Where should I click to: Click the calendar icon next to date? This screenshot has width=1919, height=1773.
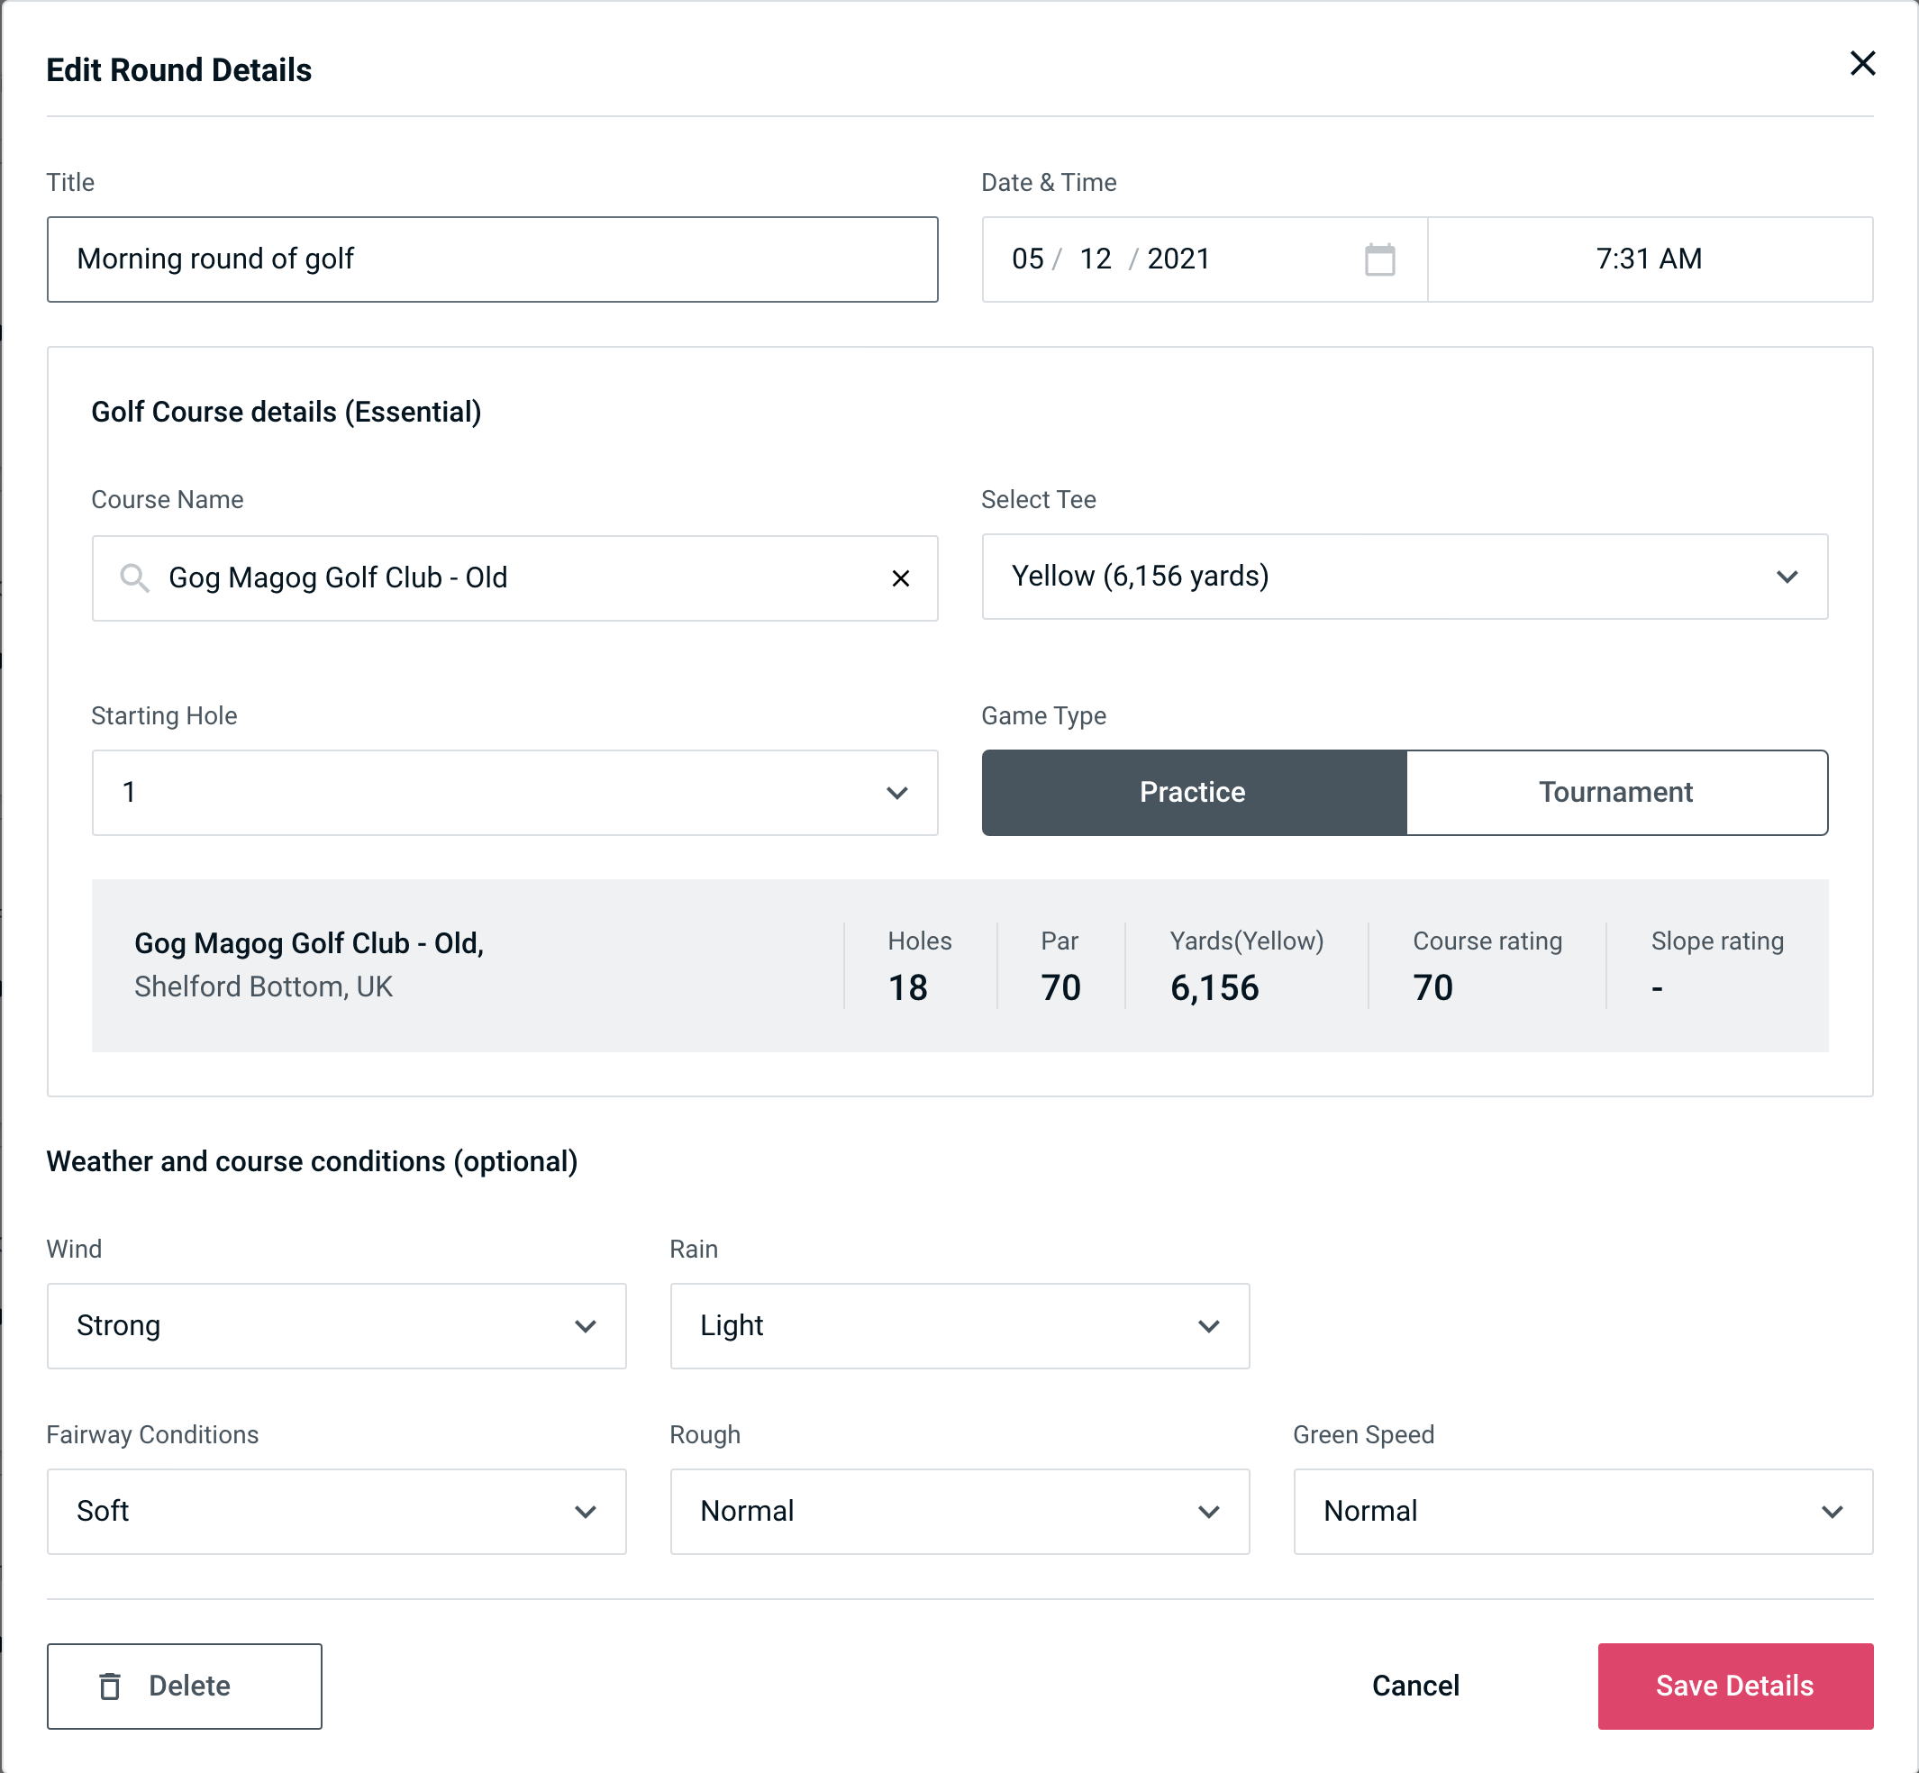pos(1378,259)
